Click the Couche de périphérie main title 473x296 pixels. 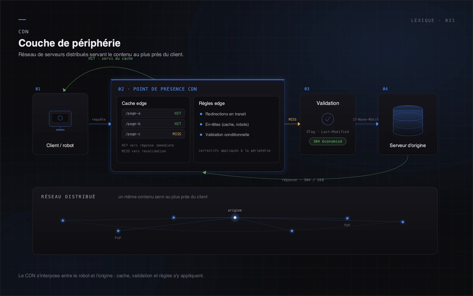point(69,43)
